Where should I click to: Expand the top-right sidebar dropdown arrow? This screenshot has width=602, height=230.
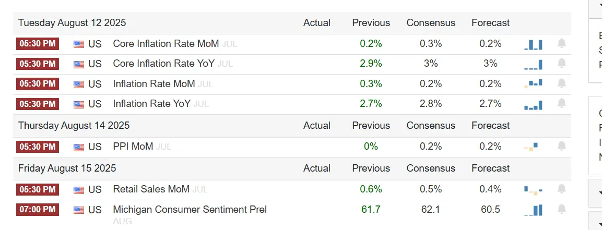coord(599,5)
